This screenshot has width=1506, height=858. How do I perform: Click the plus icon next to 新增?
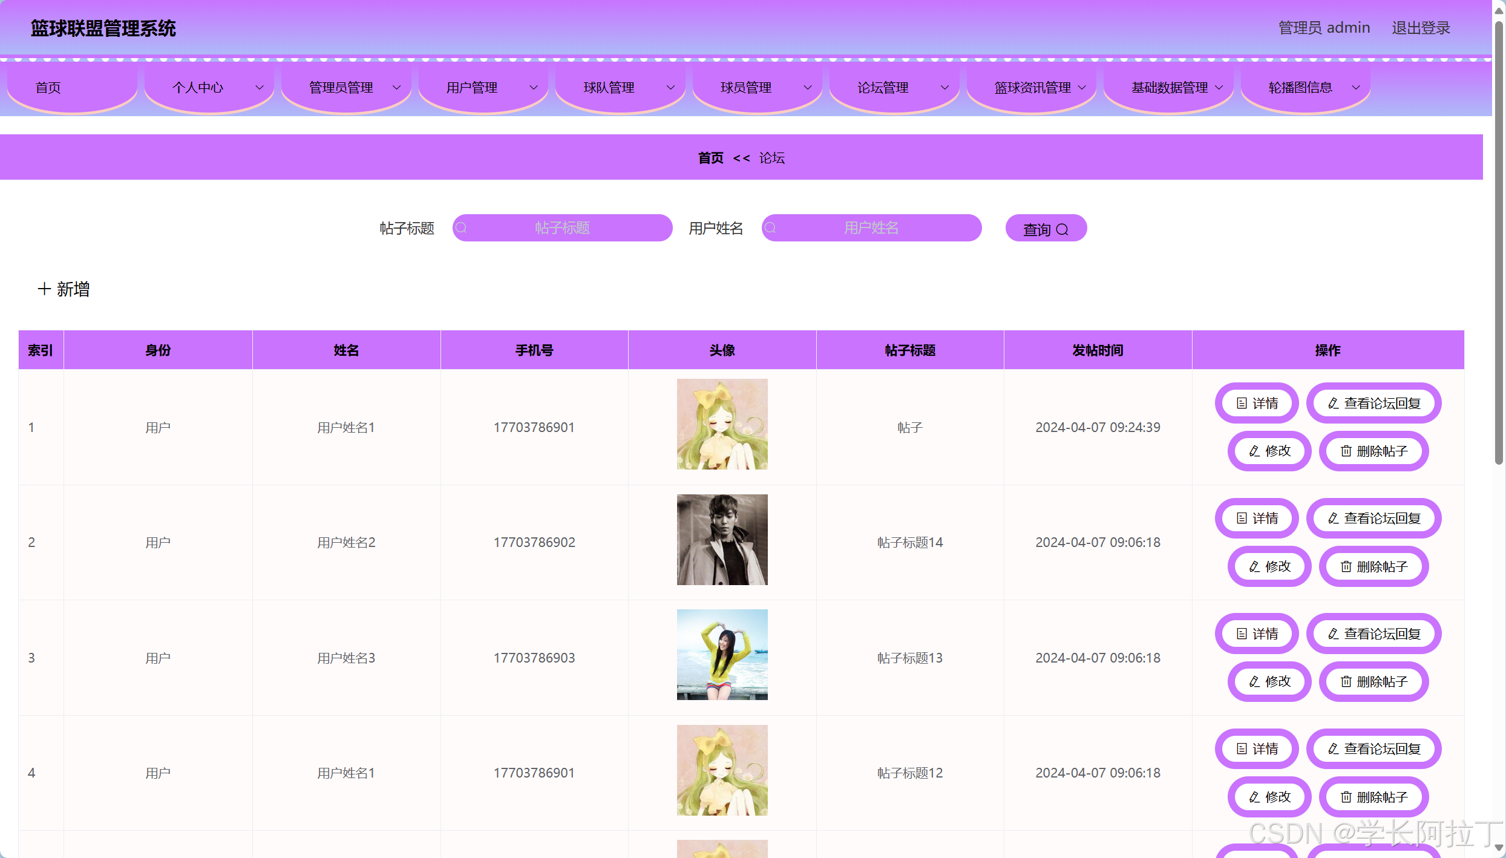[x=43, y=289]
